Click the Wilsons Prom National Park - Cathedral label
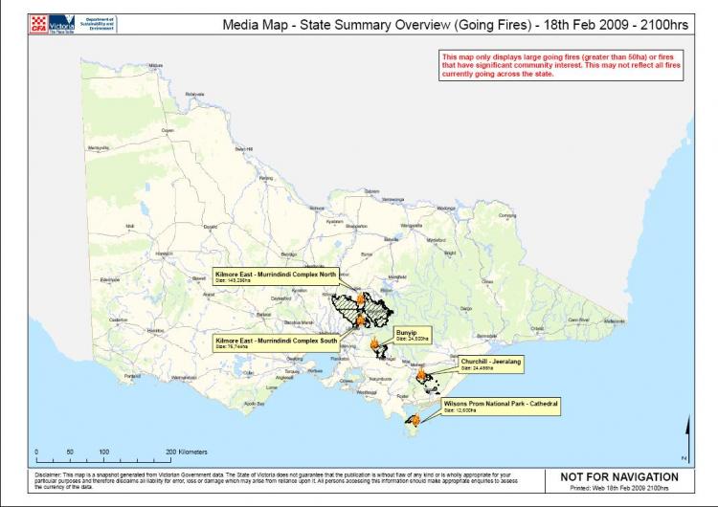Image resolution: width=718 pixels, height=507 pixels. (499, 408)
